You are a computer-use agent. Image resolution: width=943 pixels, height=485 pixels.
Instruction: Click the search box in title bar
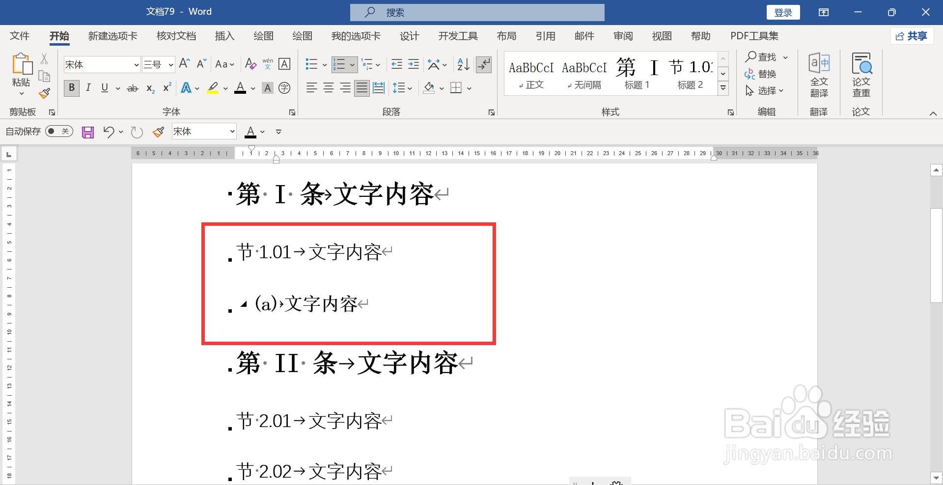click(477, 12)
